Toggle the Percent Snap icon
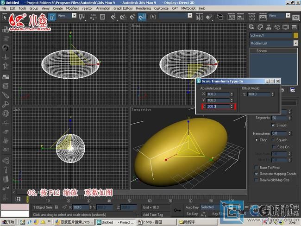301x226 pixels. [132, 17]
